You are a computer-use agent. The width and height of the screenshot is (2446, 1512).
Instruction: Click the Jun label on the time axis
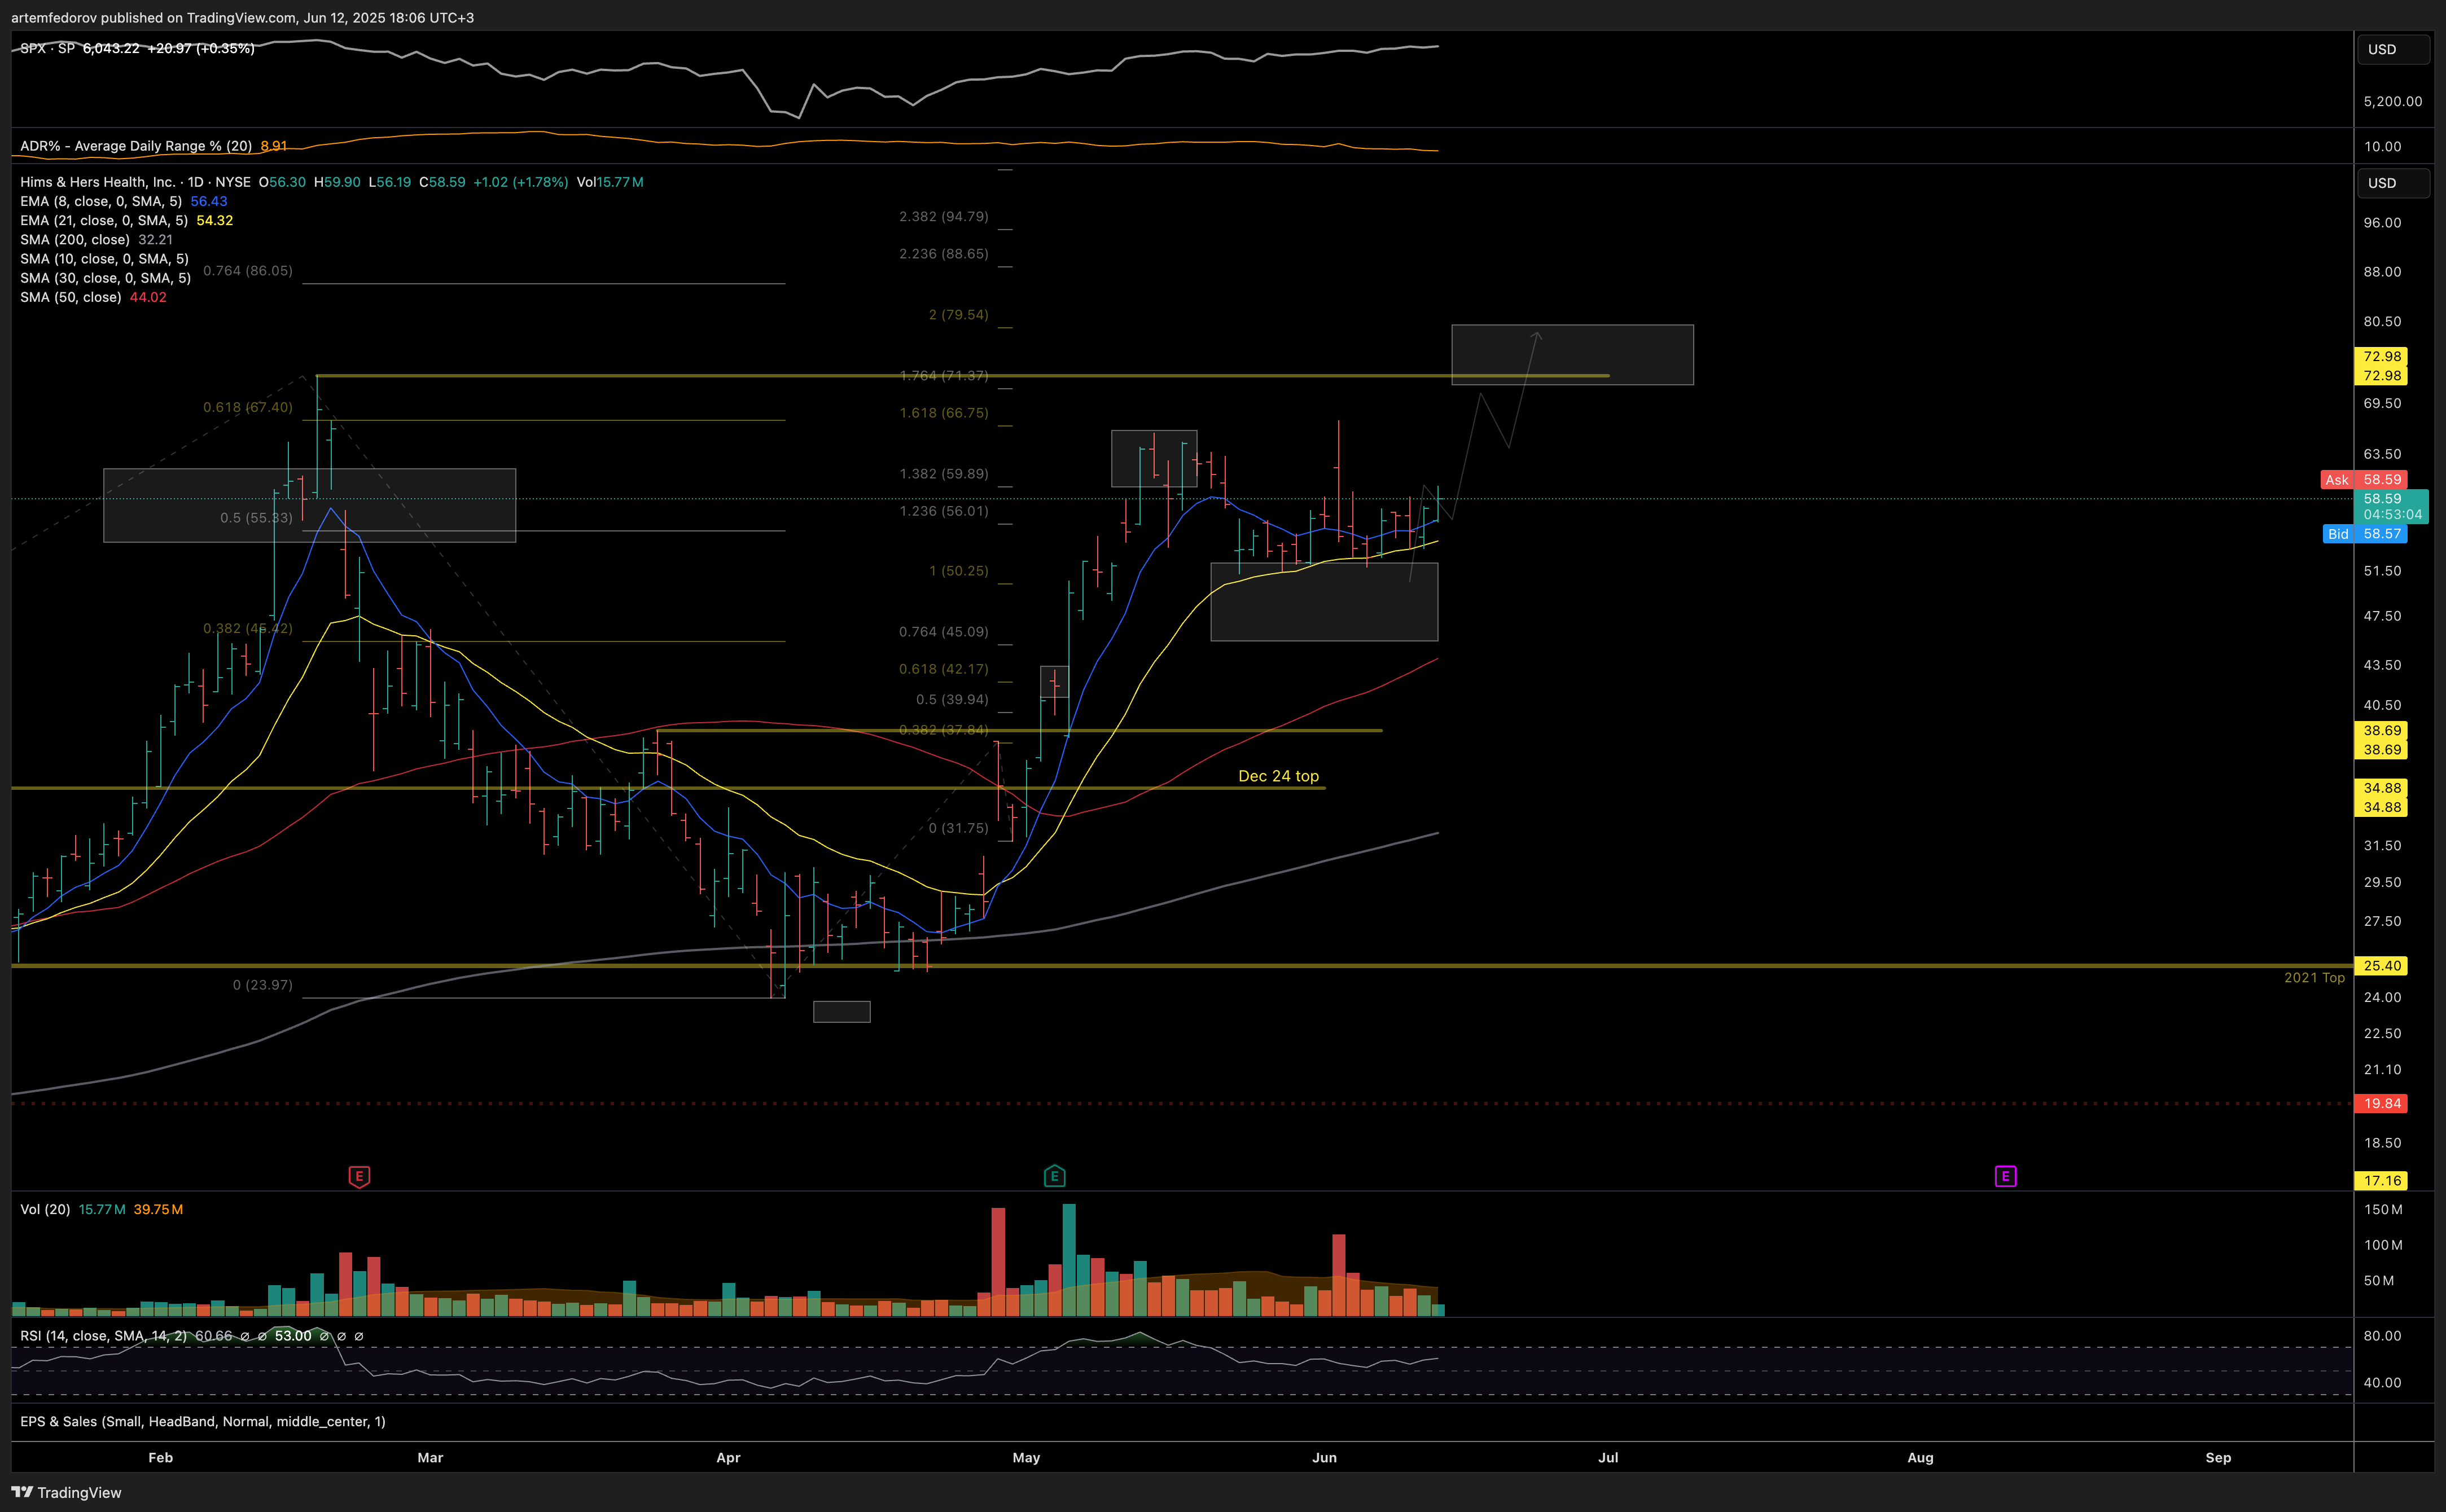pos(1325,1457)
